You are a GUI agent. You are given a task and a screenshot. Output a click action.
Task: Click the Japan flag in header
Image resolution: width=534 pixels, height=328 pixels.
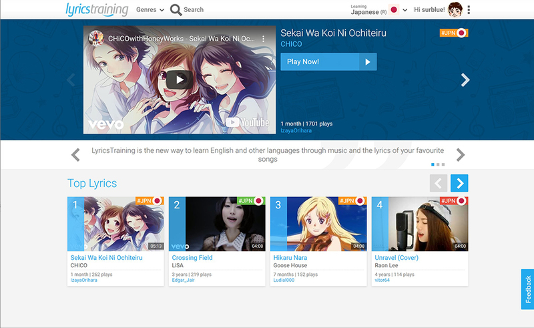click(x=394, y=10)
